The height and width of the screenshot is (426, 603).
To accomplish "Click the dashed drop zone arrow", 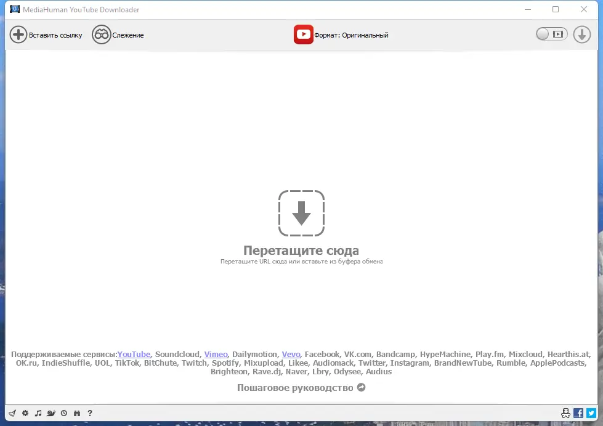I will 302,213.
